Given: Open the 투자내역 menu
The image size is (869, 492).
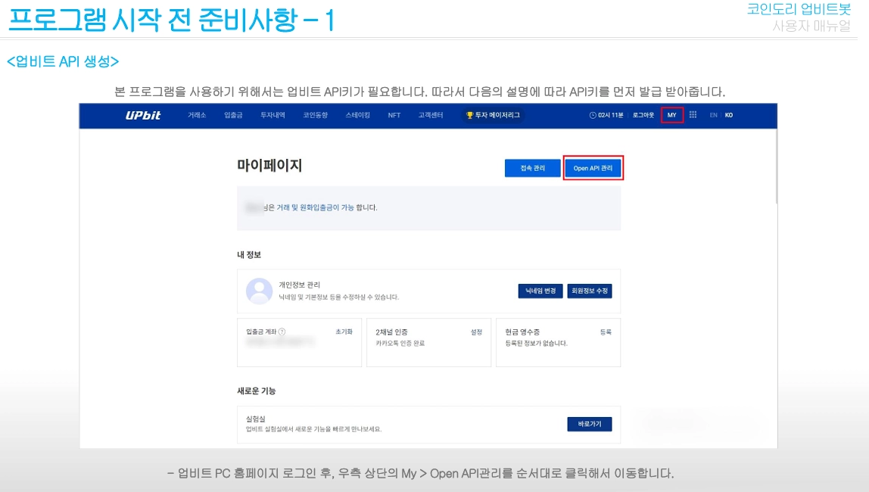Looking at the screenshot, I should [273, 115].
